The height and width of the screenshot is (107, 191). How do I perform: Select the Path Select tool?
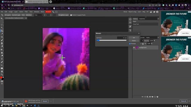(x=2, y=65)
